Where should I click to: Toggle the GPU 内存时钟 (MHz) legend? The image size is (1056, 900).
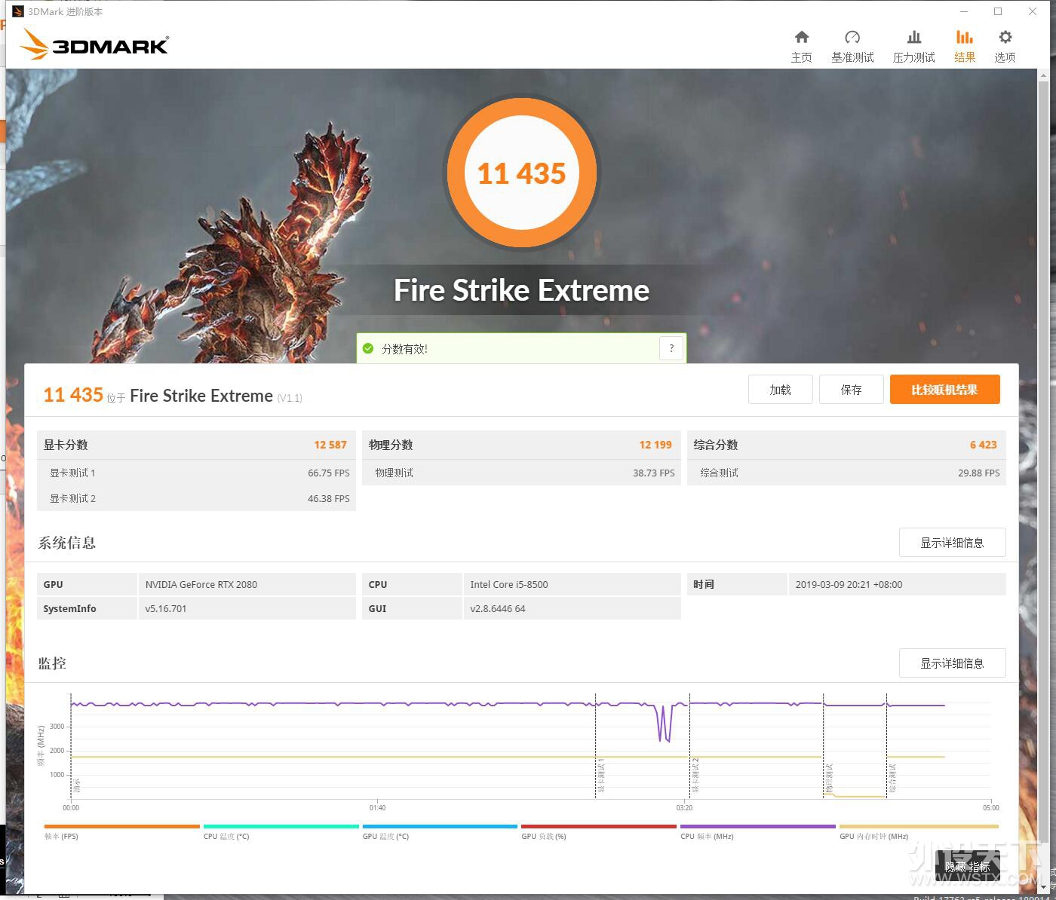(919, 826)
